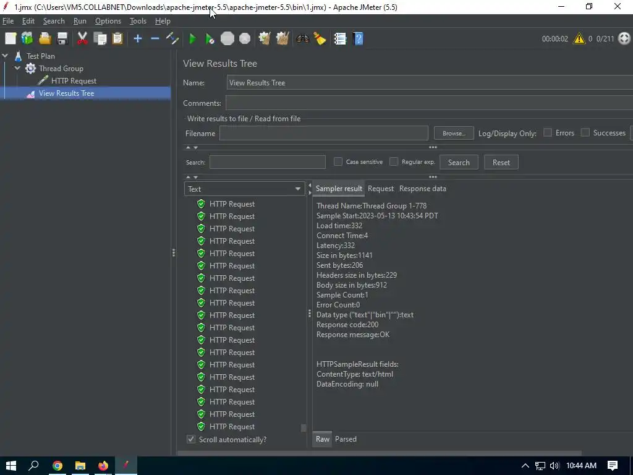The width and height of the screenshot is (633, 475).
Task: Open Chrome from the taskbar
Action: (x=57, y=466)
